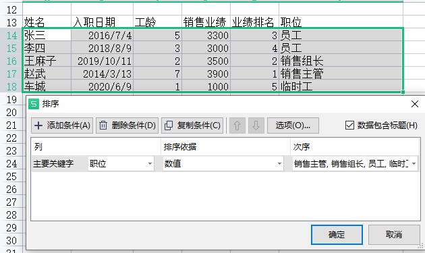Click the 职位 header cell in the sheet
Viewport: 425px width, 253px height.
pos(341,22)
